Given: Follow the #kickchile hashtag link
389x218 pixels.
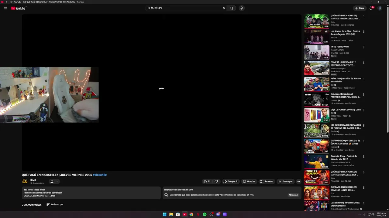Looking at the screenshot, I should (100, 175).
